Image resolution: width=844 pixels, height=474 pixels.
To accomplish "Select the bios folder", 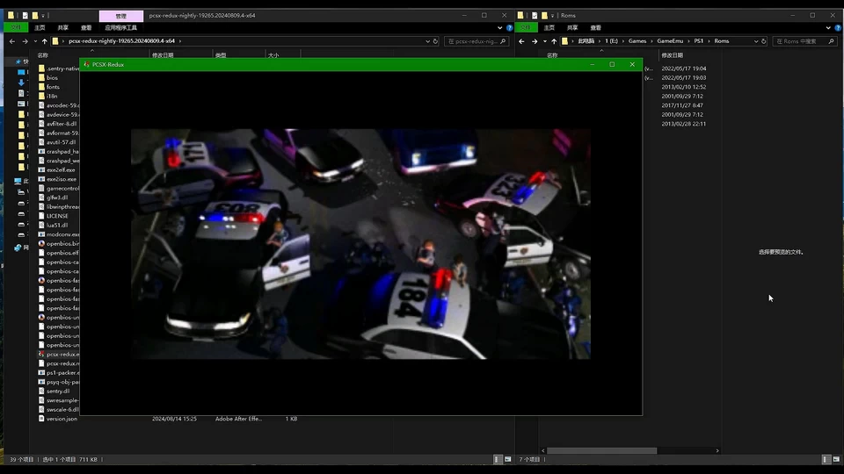I will pos(52,78).
